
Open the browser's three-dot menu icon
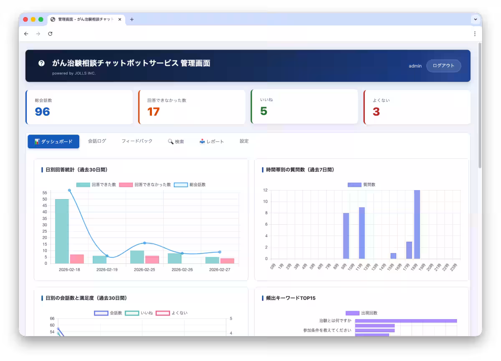(x=475, y=34)
